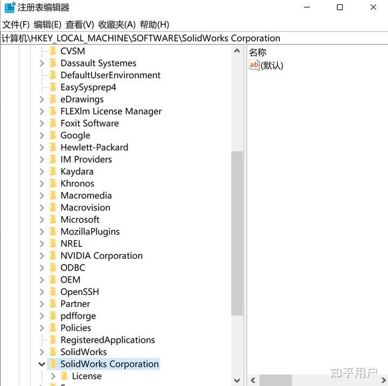Image resolution: width=388 pixels, height=386 pixels.
Task: Click the Registry Editor app icon in title bar
Action: coord(10,8)
